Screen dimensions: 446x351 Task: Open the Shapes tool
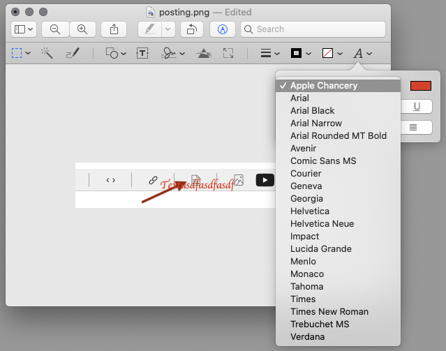tap(112, 53)
